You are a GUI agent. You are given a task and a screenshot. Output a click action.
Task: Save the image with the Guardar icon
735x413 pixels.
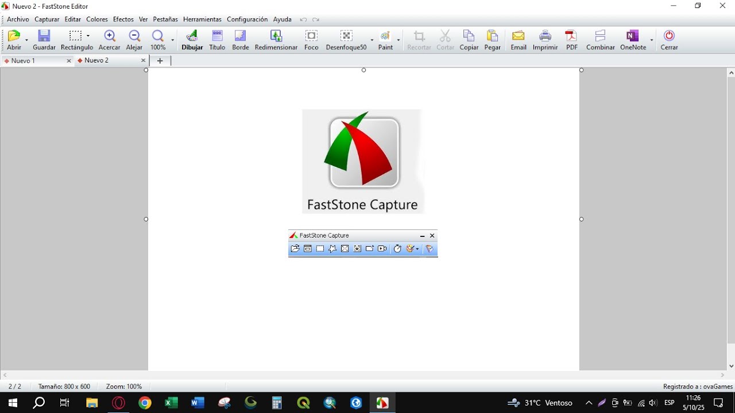pyautogui.click(x=44, y=40)
